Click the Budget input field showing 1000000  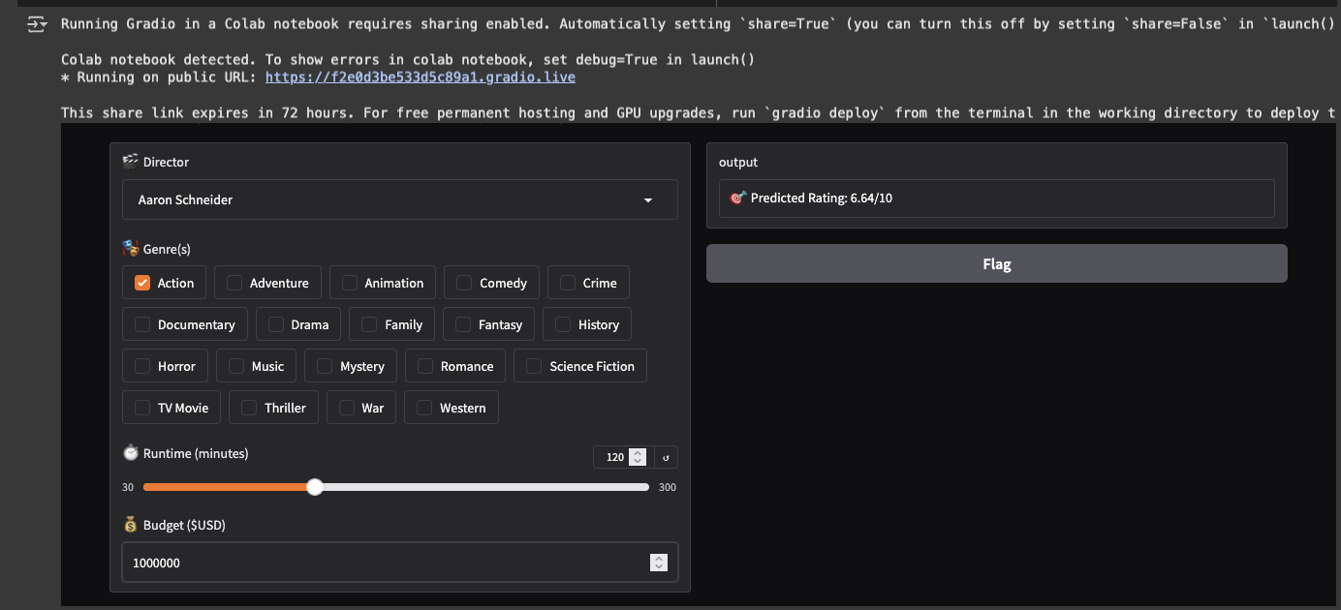400,563
